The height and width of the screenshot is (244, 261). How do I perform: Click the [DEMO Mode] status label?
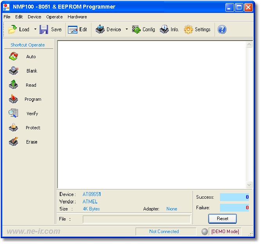pos(225,232)
